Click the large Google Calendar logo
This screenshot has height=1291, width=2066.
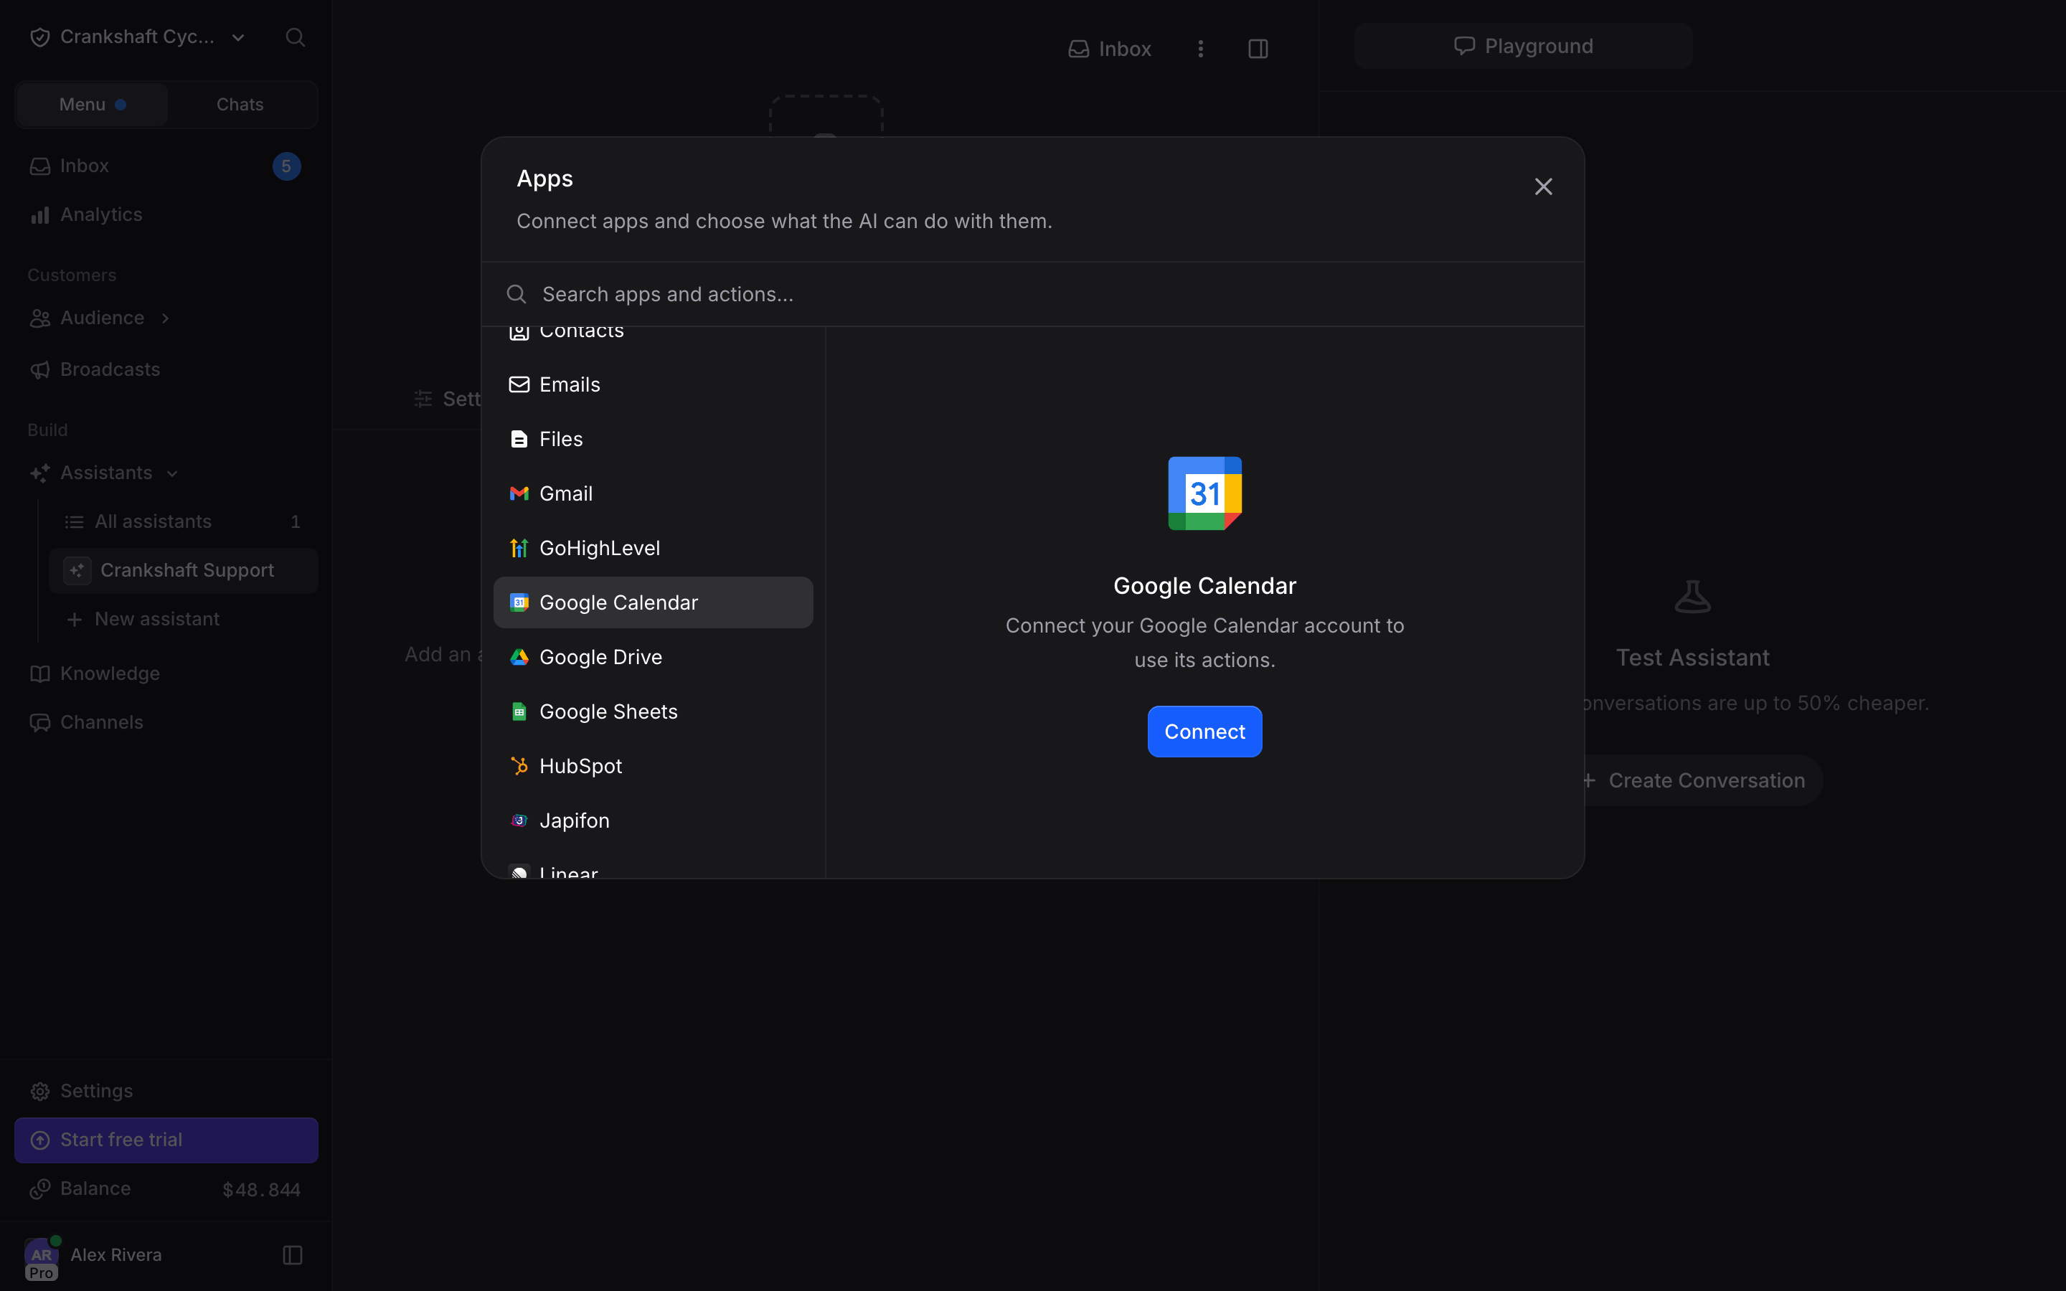point(1204,493)
